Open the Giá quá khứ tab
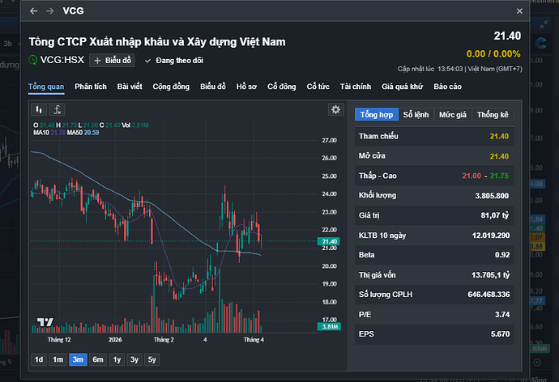The height and width of the screenshot is (382, 559). click(x=402, y=87)
